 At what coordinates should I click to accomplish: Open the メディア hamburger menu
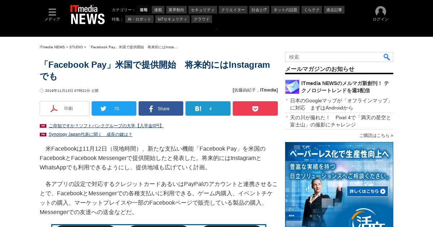coord(52,15)
